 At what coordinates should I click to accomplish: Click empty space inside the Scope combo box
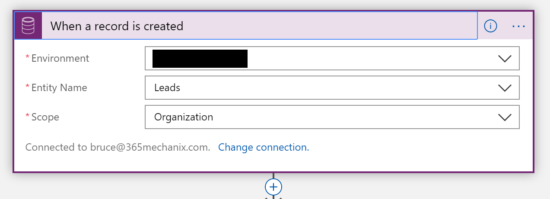[354, 117]
